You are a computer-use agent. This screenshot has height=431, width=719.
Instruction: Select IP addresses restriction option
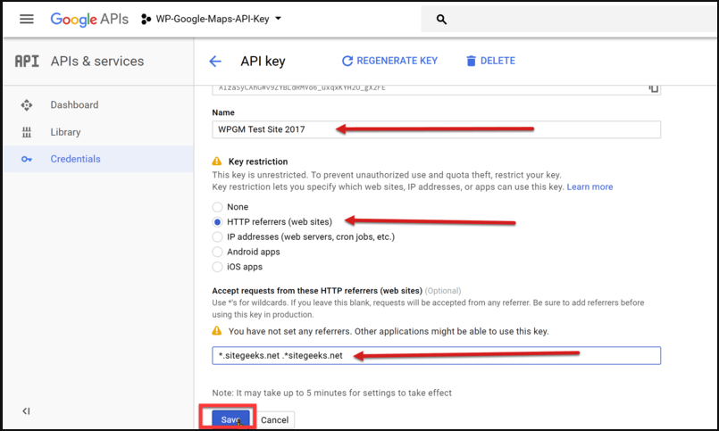coord(217,236)
